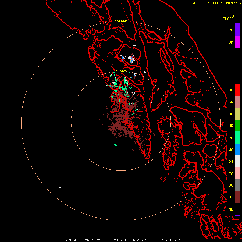Click the UK legend label
The width and height of the screenshot is (242, 242).
[x=231, y=42]
